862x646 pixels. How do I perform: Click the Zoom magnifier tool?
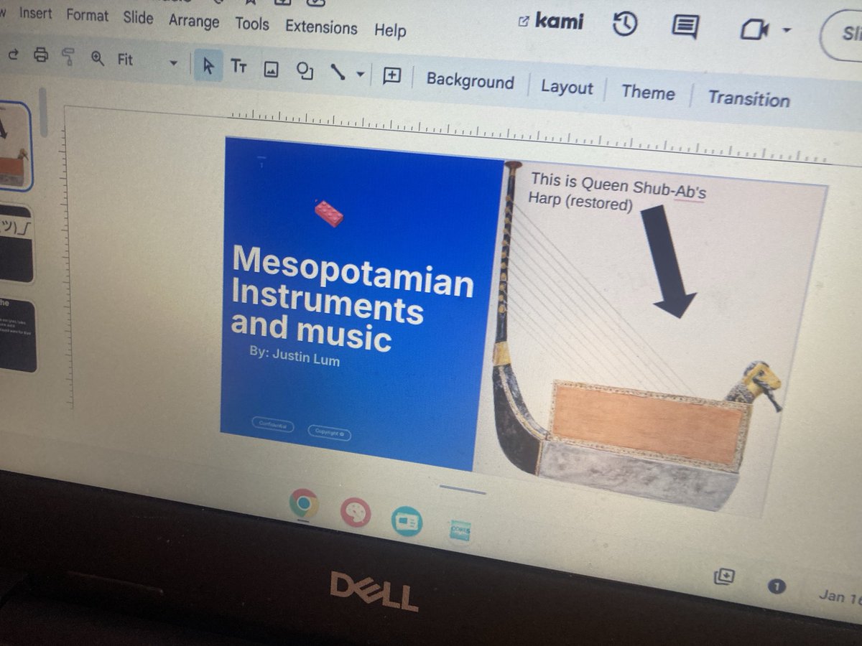97,58
